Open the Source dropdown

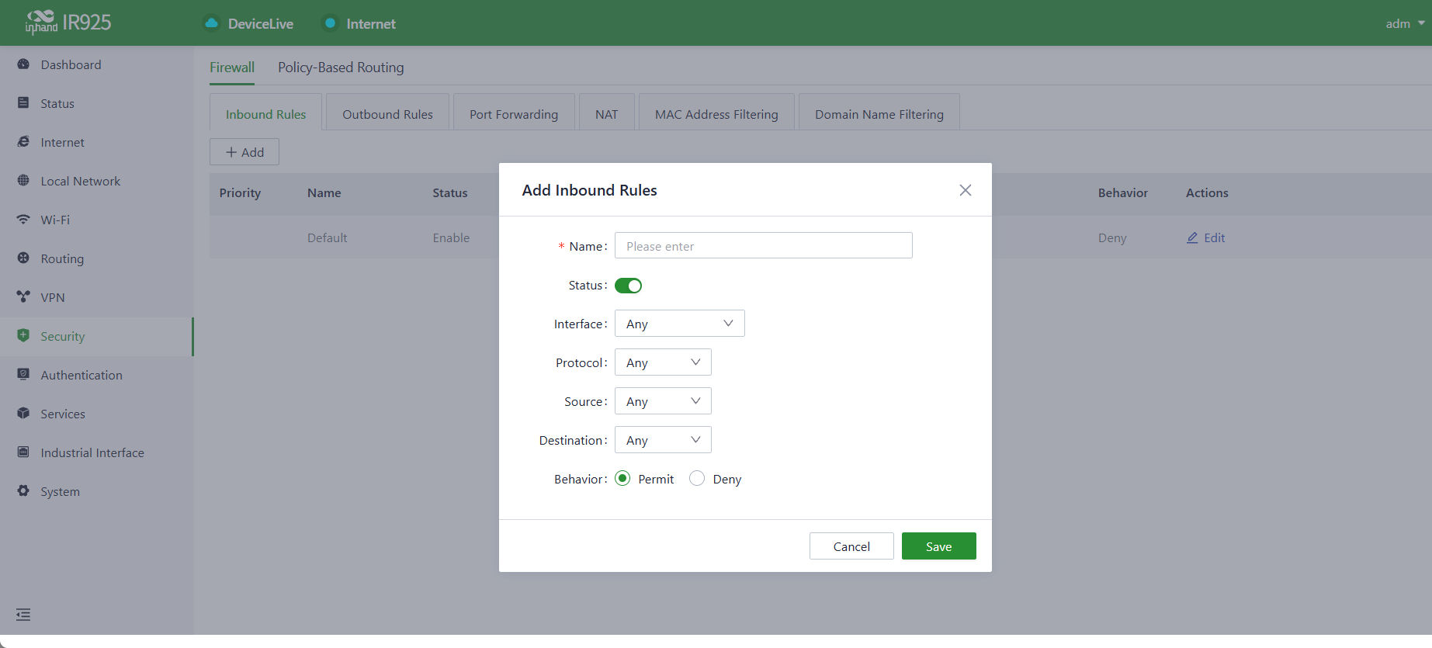click(x=663, y=401)
